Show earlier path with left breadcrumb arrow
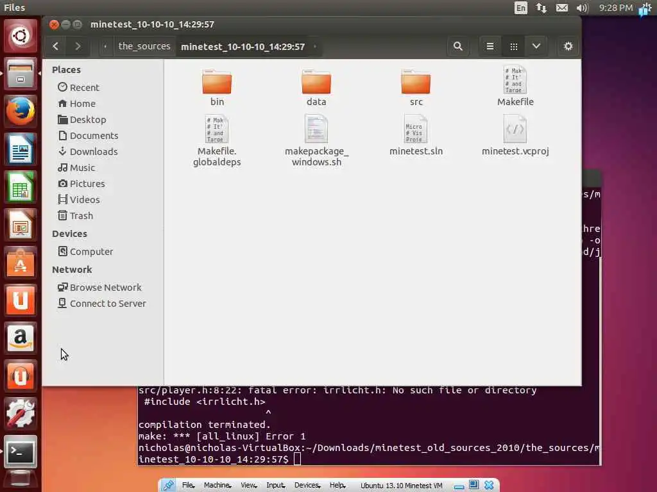 [105, 46]
